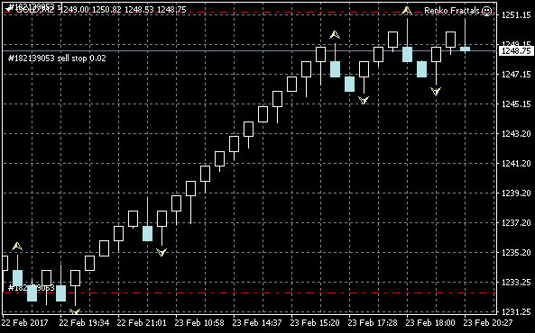The image size is (535, 333).
Task: Click the '23 Feb 20:27' time axis label
Action: 488,322
